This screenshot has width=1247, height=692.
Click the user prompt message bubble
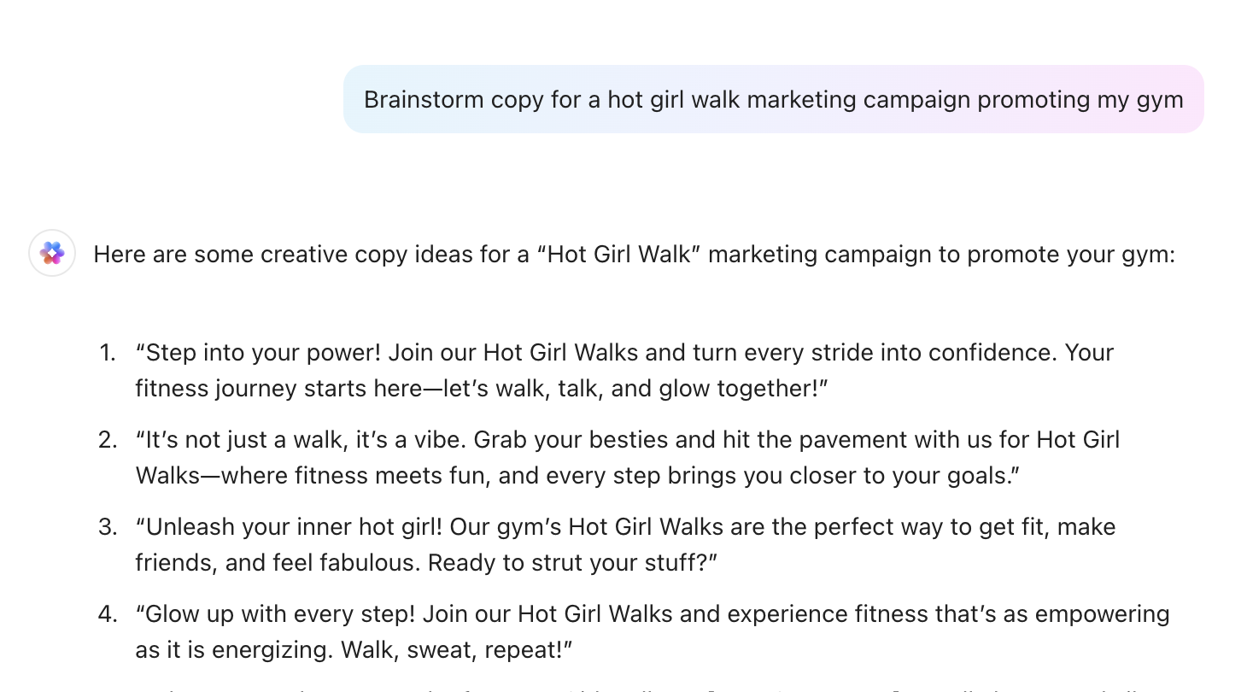click(x=773, y=99)
